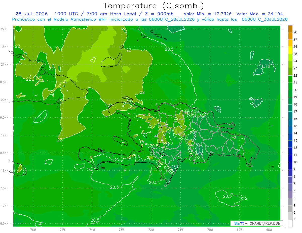Click the 22N latitude axis label
The width and height of the screenshot is (302, 233).
click(4, 29)
